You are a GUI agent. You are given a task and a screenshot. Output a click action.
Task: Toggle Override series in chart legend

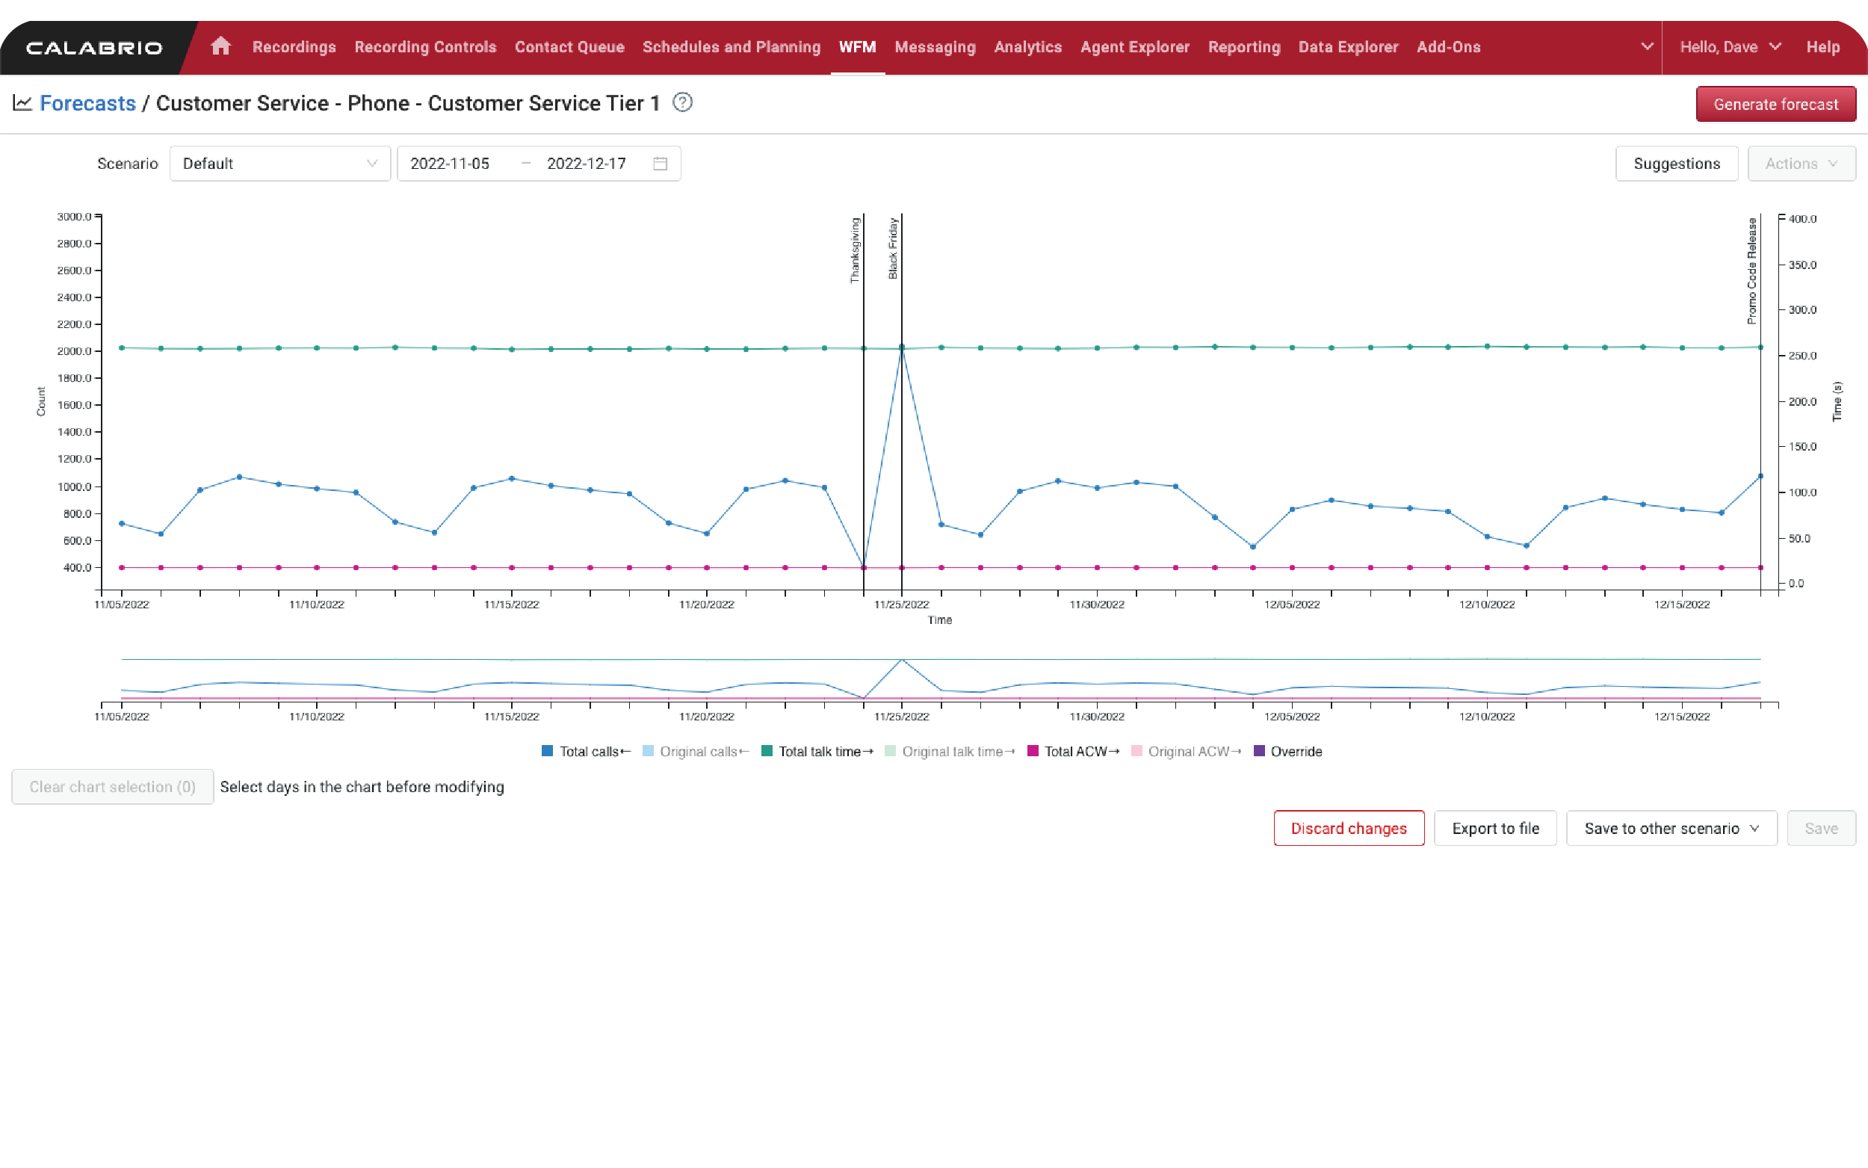tap(1284, 751)
